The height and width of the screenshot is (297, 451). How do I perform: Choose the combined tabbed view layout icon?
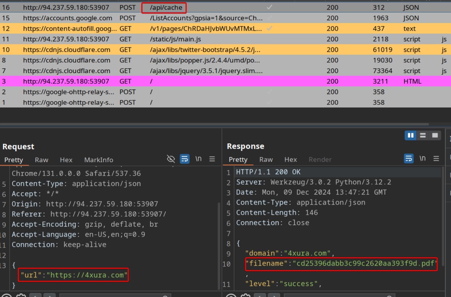[x=435, y=135]
